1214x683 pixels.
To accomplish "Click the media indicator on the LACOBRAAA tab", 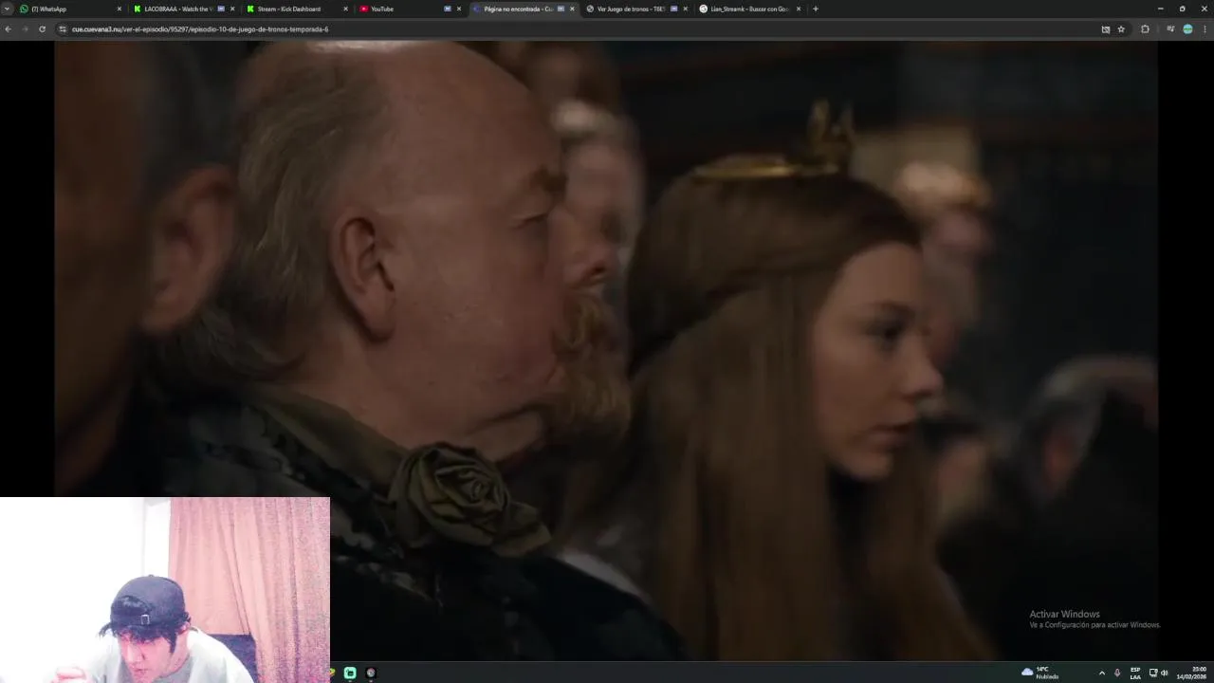I will coord(221,9).
